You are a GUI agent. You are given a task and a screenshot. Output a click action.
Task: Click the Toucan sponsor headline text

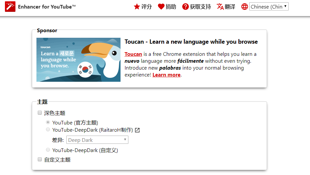point(191,42)
